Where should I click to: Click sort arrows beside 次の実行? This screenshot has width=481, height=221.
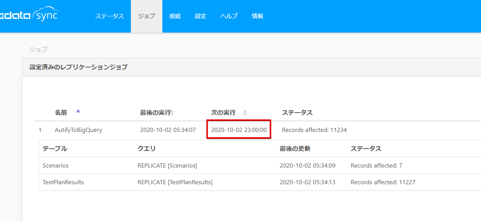245,113
